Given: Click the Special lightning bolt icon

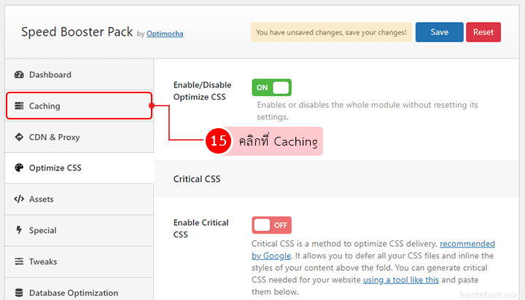Looking at the screenshot, I should [x=19, y=231].
